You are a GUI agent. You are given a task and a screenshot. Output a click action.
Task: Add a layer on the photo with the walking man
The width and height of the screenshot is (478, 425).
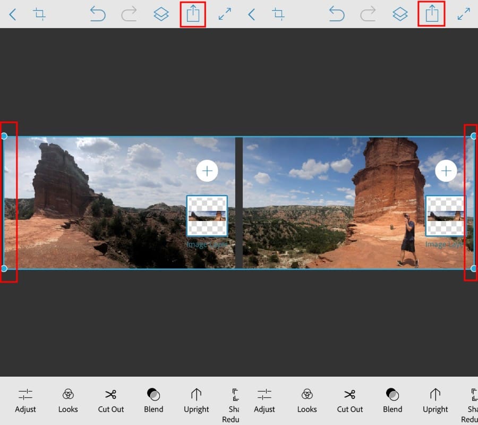pyautogui.click(x=446, y=171)
